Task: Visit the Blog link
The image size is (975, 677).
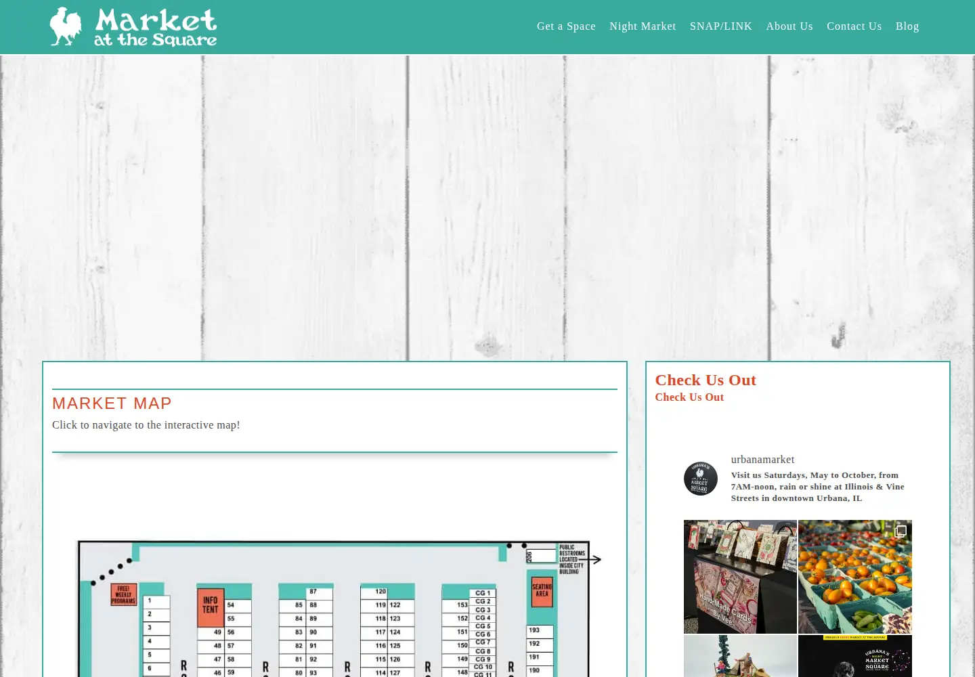Action: (907, 26)
